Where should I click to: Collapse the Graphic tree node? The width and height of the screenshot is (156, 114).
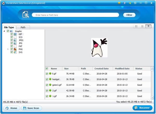click(4, 31)
